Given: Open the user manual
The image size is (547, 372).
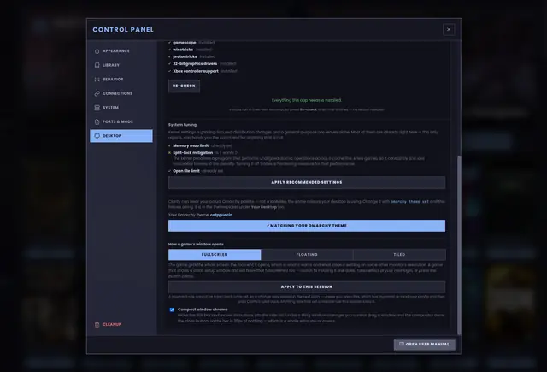Looking at the screenshot, I should pyautogui.click(x=425, y=345).
